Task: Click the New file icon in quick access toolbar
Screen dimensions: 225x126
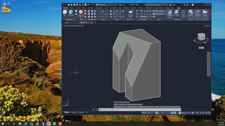Action: (x=69, y=5)
